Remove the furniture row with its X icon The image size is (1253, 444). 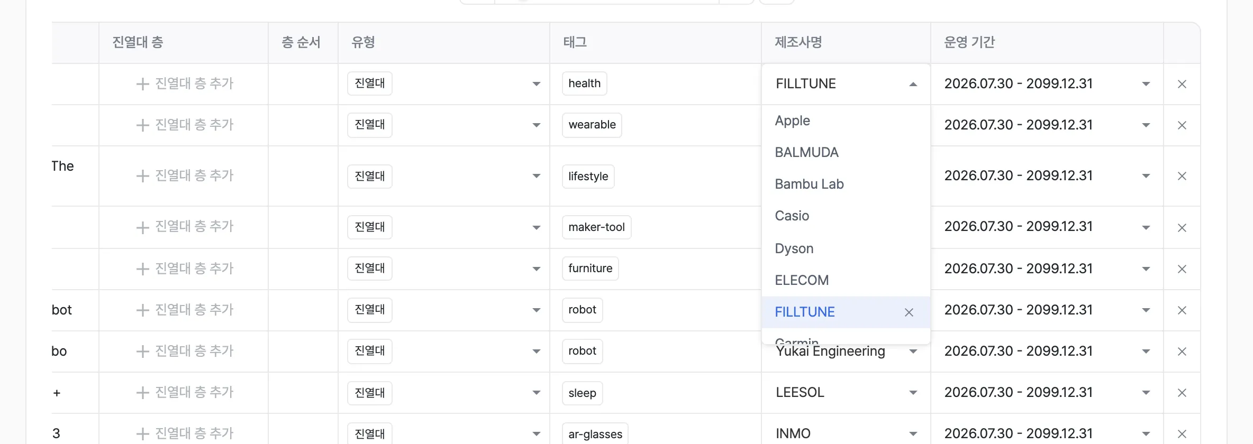click(1182, 269)
